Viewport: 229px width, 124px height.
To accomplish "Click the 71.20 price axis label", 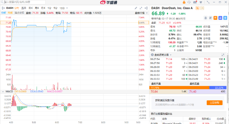I will [8, 23].
